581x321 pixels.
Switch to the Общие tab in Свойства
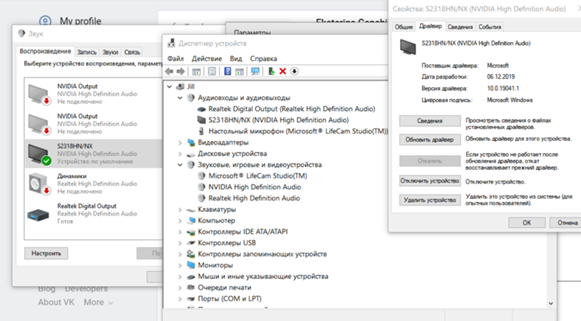click(404, 27)
